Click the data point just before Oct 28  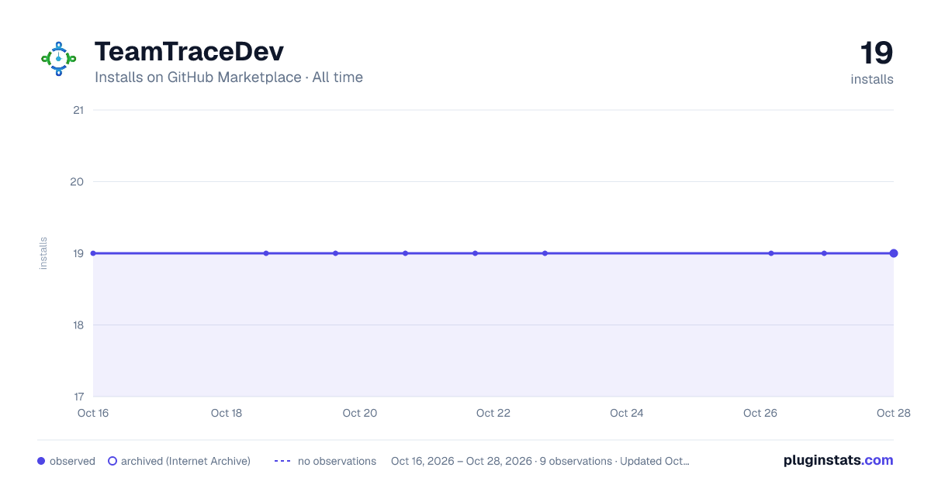coord(824,253)
